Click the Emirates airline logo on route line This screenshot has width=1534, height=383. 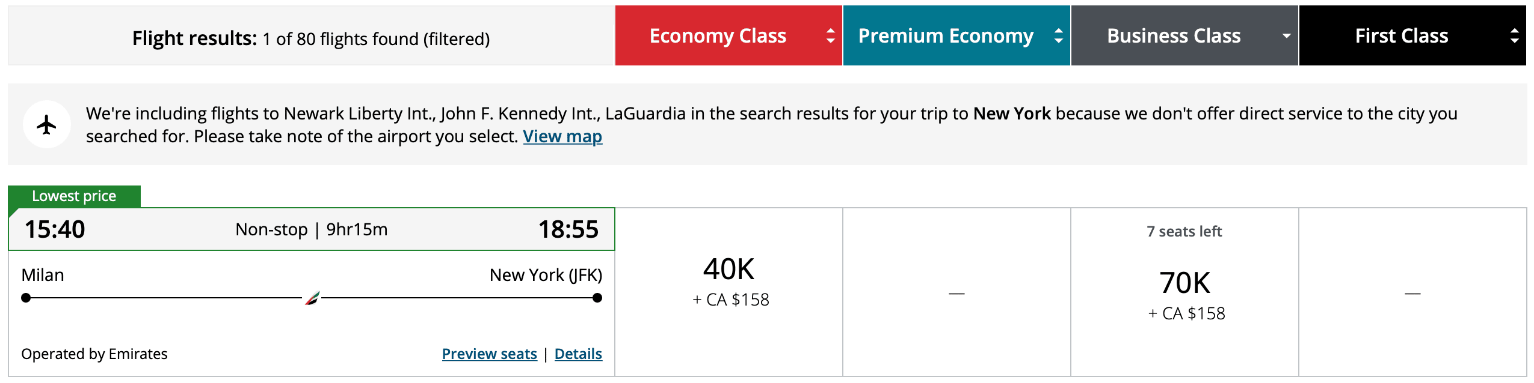[x=312, y=298]
